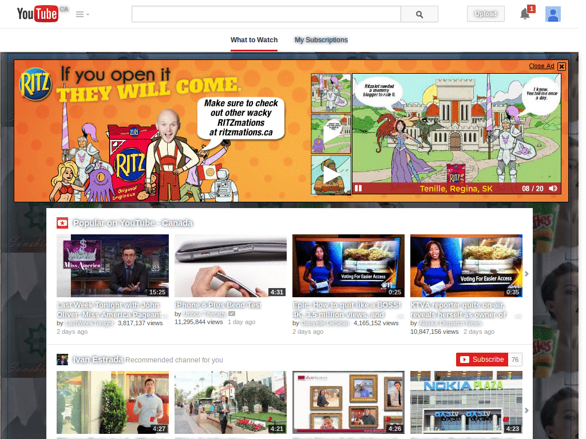The width and height of the screenshot is (586, 439).
Task: Click the YouTube logo
Action: [38, 14]
